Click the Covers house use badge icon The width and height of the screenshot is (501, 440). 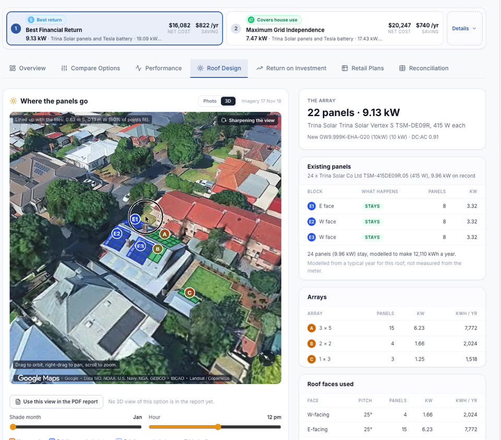pyautogui.click(x=251, y=20)
